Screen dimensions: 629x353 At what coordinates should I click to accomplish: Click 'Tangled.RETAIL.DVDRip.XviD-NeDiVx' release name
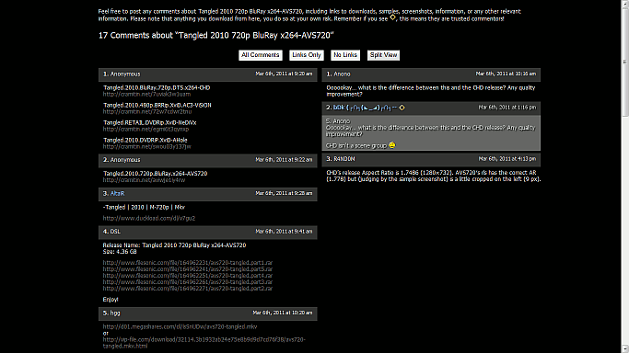click(149, 123)
